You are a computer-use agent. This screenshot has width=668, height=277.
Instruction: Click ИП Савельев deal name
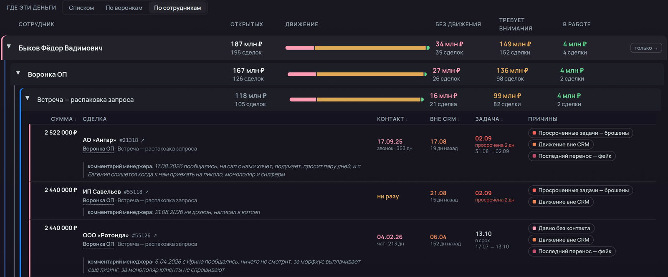click(102, 192)
